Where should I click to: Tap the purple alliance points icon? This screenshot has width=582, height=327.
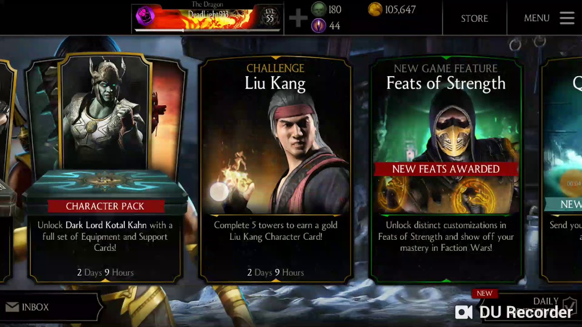pos(318,25)
